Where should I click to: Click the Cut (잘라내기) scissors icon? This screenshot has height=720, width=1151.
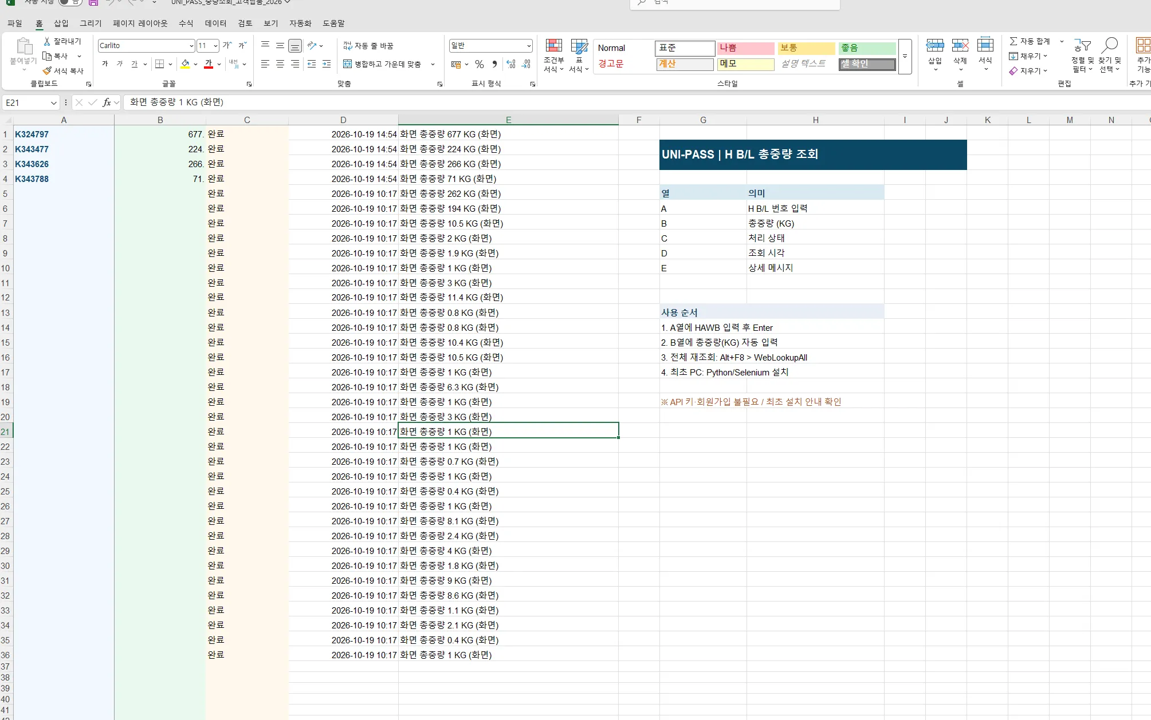[x=47, y=41]
